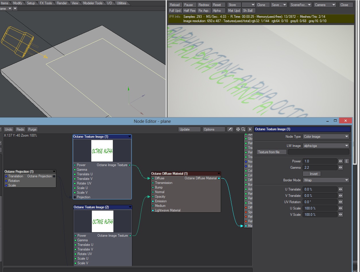
Task: Click the OCTANE ALPHA thumbnail in Texture Image (1)
Action: (x=102, y=151)
